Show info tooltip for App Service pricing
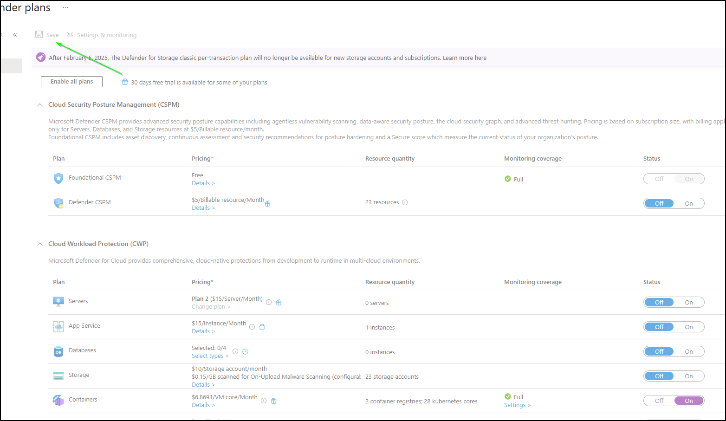Viewport: 726px width, 421px height. pos(252,327)
